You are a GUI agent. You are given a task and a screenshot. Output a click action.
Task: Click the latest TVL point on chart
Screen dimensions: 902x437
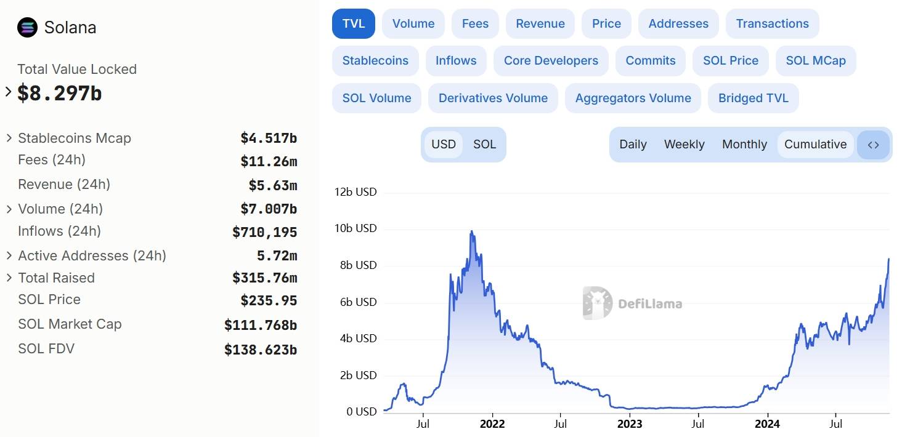coord(888,259)
